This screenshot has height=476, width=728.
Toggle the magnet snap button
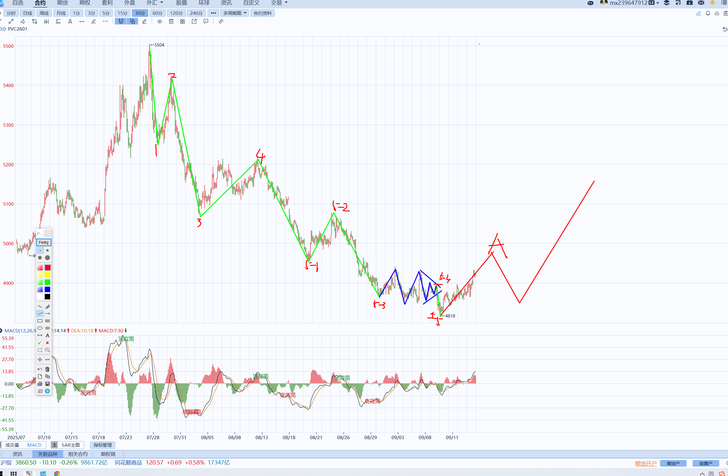click(x=121, y=21)
